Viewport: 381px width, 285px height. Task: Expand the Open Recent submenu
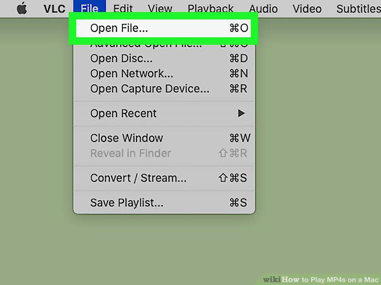164,113
